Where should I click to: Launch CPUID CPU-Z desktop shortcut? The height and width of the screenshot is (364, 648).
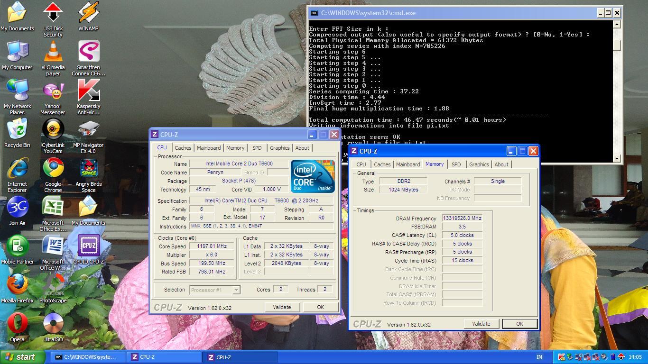click(88, 249)
